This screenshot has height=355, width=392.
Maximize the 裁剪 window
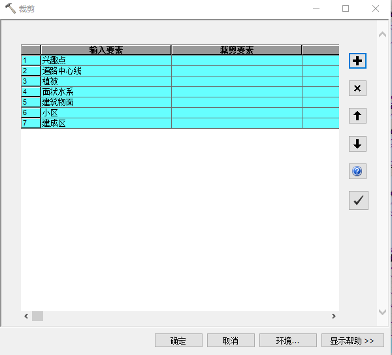tap(346, 8)
